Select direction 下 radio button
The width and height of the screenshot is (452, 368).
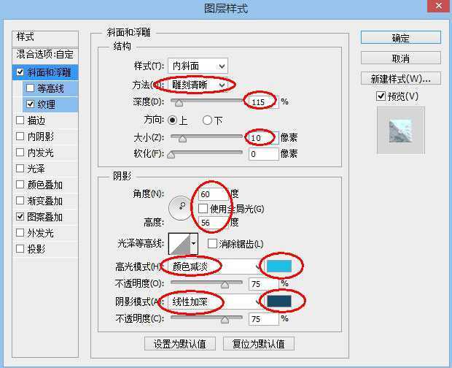click(207, 120)
